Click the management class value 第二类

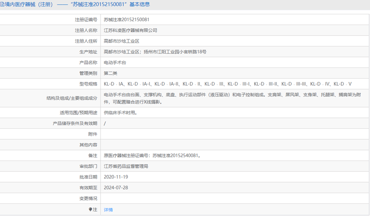tap(111, 73)
